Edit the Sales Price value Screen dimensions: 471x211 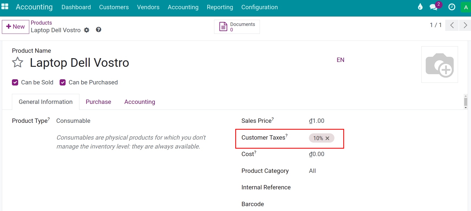317,121
